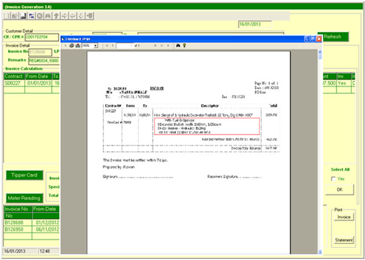Click the Inv. column header
The height and width of the screenshot is (260, 365).
coord(344,76)
